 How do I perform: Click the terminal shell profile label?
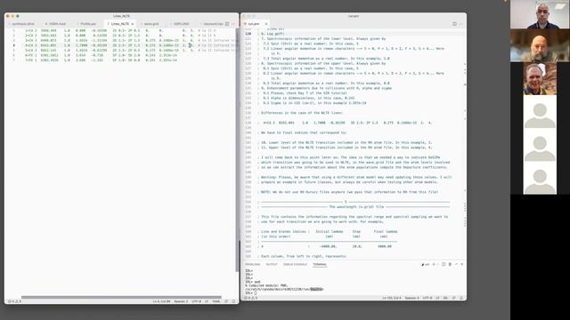pos(426,265)
